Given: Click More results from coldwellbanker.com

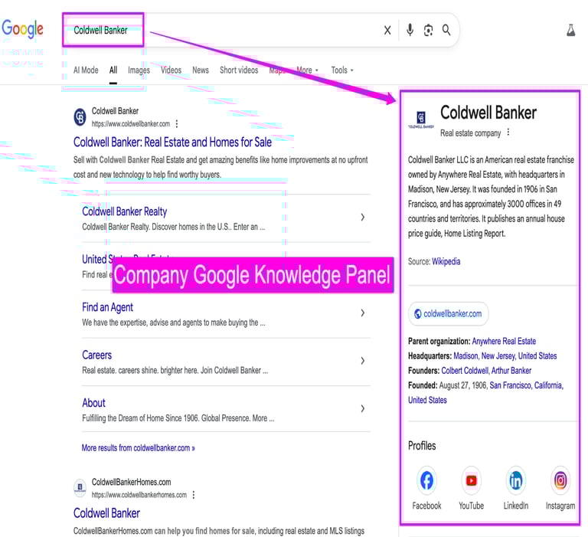Looking at the screenshot, I should click(139, 448).
